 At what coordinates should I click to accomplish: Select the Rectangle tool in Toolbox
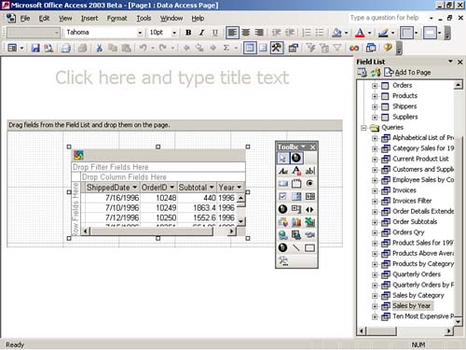[x=309, y=248]
